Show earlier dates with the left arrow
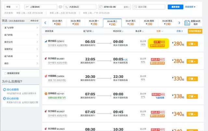The image size is (208, 131). [45, 23]
